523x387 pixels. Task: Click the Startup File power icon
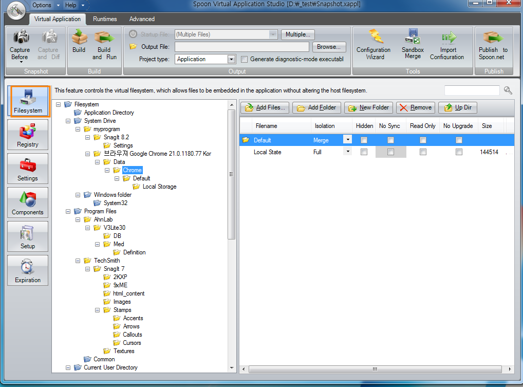(133, 34)
